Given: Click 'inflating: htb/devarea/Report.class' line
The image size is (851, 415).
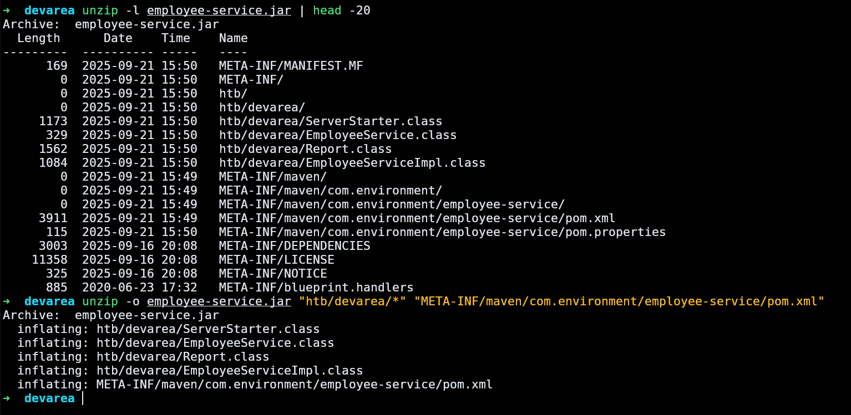Looking at the screenshot, I should point(143,357).
